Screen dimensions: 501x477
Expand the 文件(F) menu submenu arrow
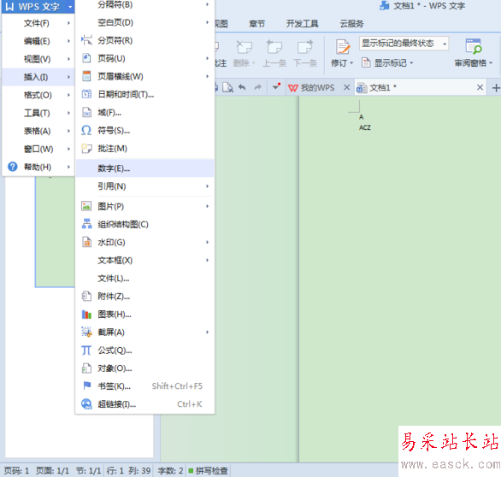68,23
